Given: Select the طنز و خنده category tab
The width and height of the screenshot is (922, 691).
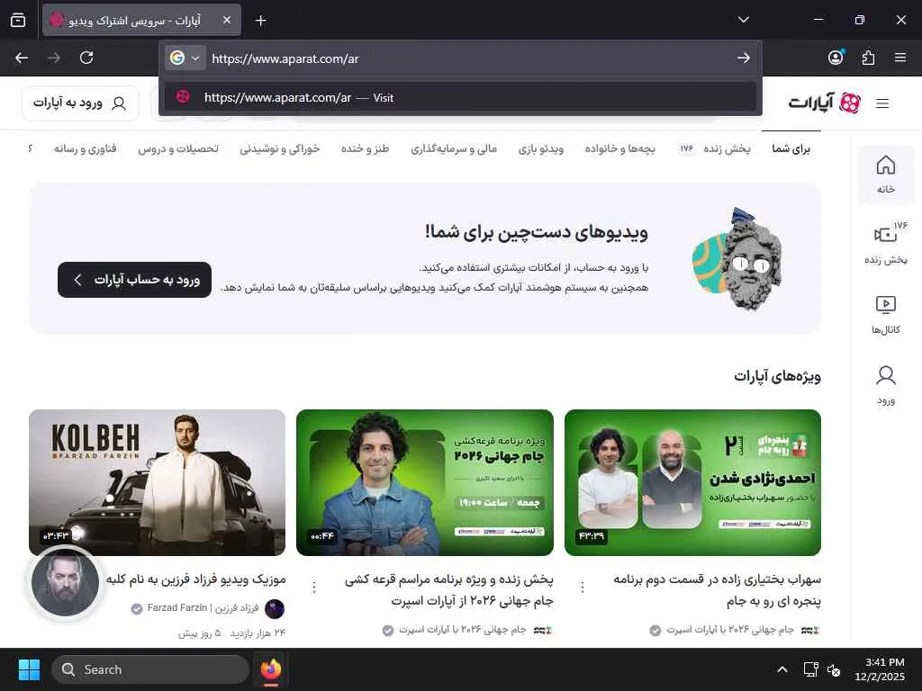Looking at the screenshot, I should click(366, 148).
